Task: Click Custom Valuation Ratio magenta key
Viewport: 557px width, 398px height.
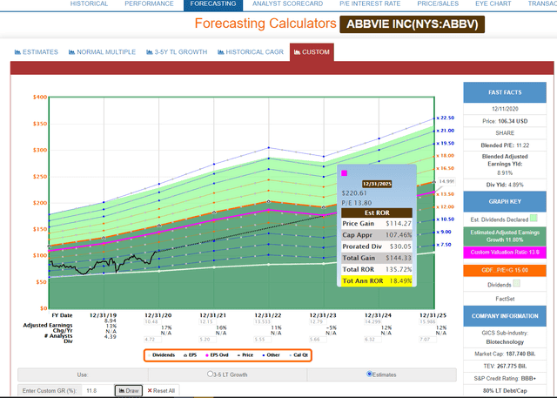Action: pyautogui.click(x=505, y=253)
